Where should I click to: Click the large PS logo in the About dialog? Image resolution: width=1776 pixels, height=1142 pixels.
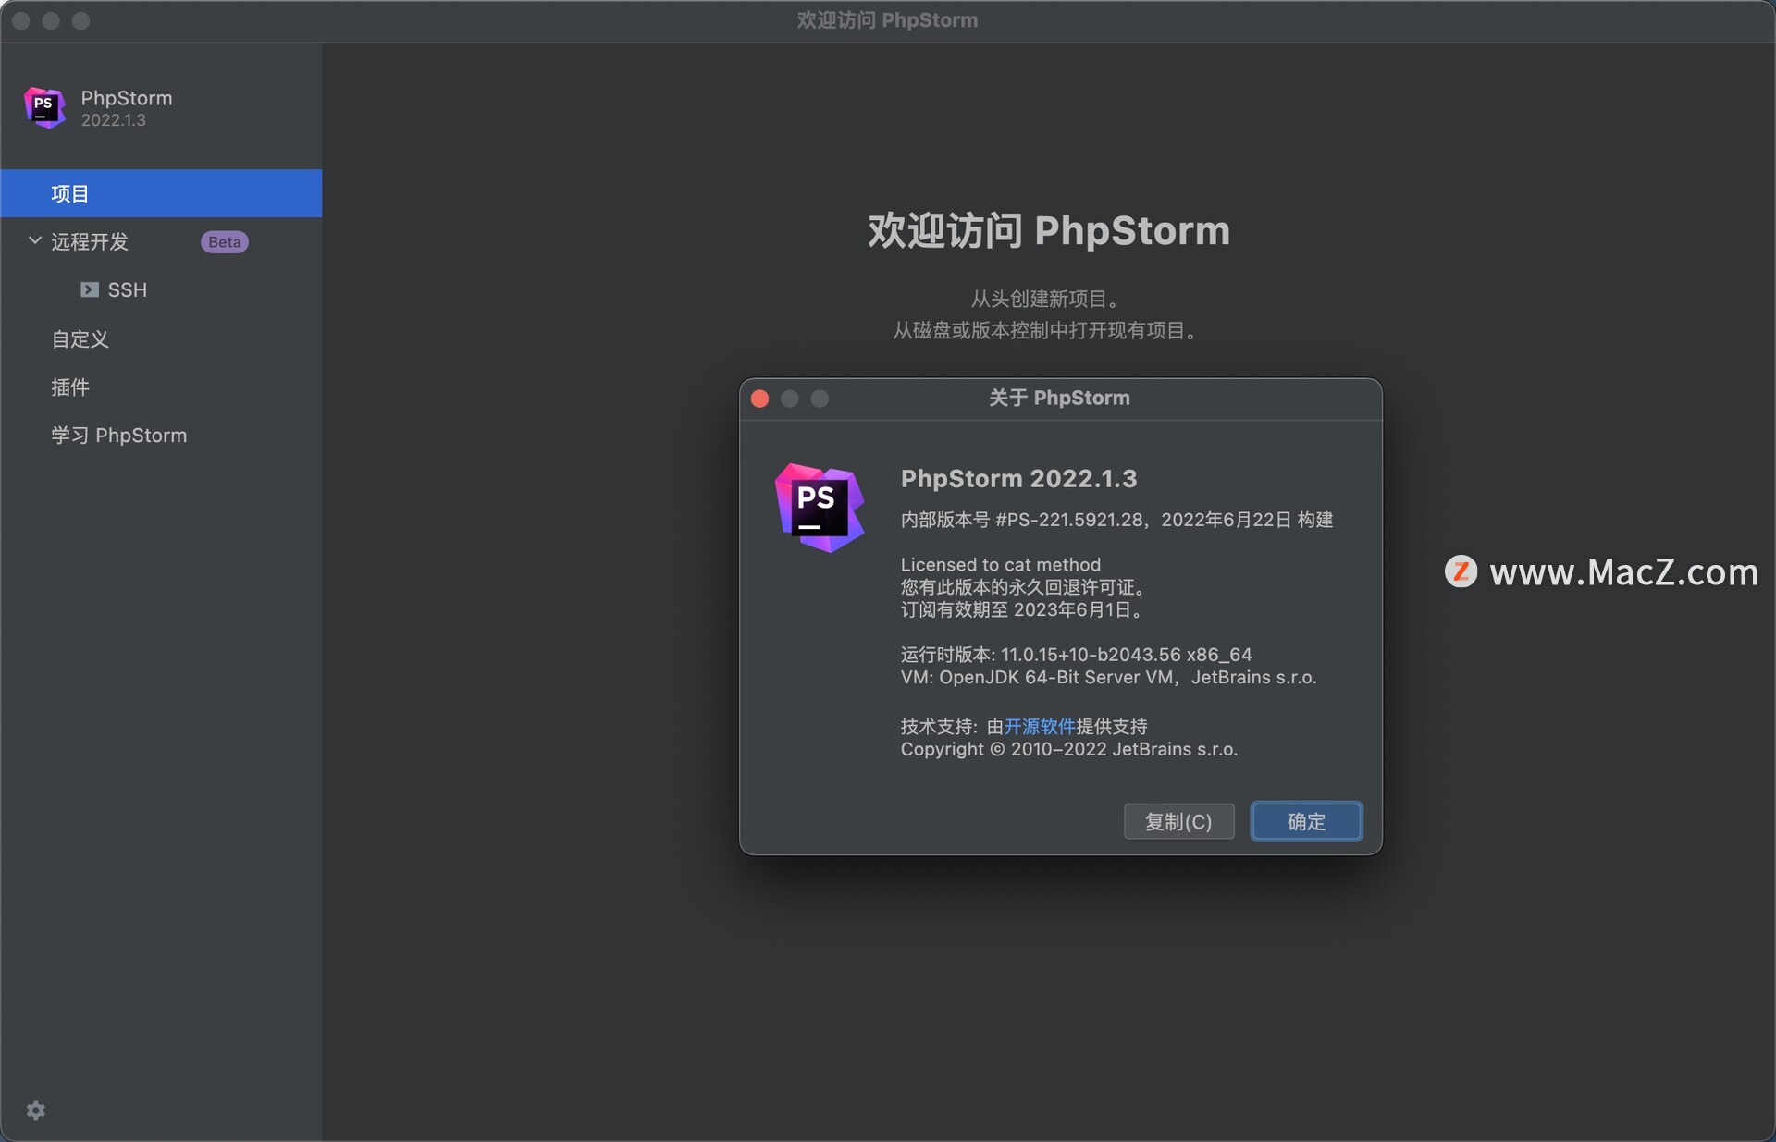(x=820, y=507)
